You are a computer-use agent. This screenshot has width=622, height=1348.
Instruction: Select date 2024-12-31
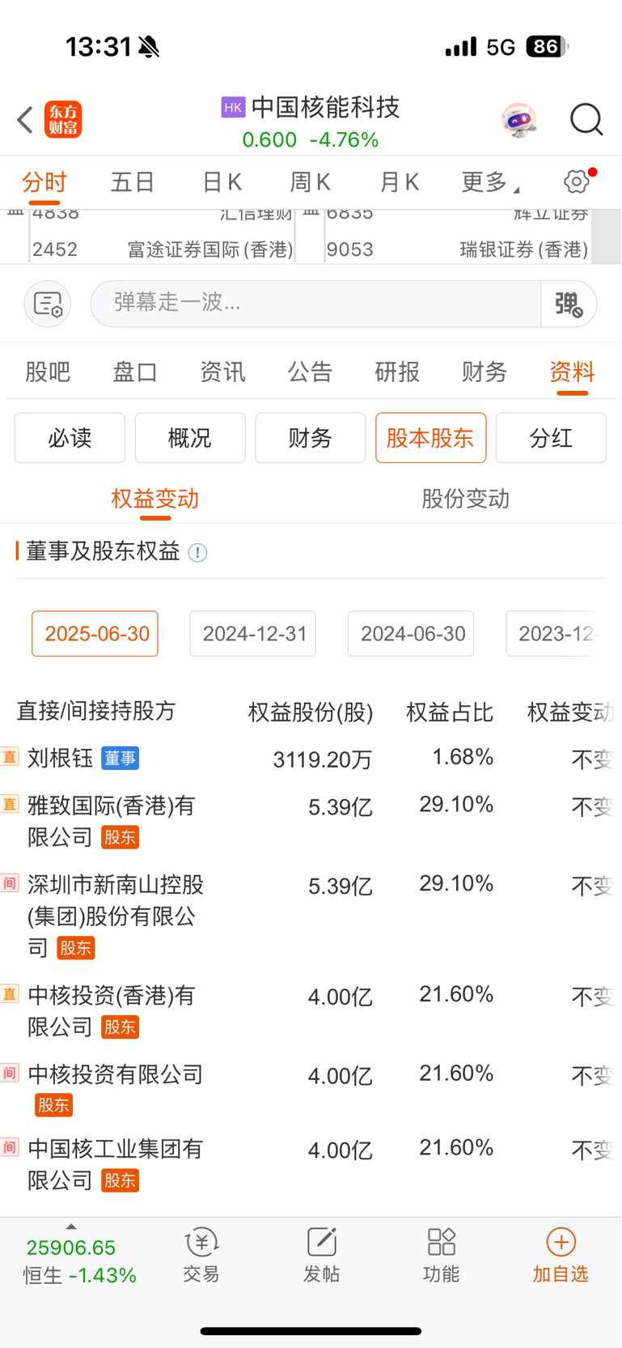coord(253,633)
